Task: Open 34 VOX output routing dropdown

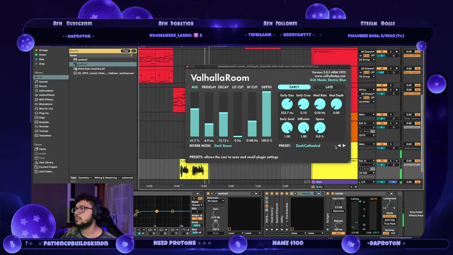Action: tap(367, 173)
